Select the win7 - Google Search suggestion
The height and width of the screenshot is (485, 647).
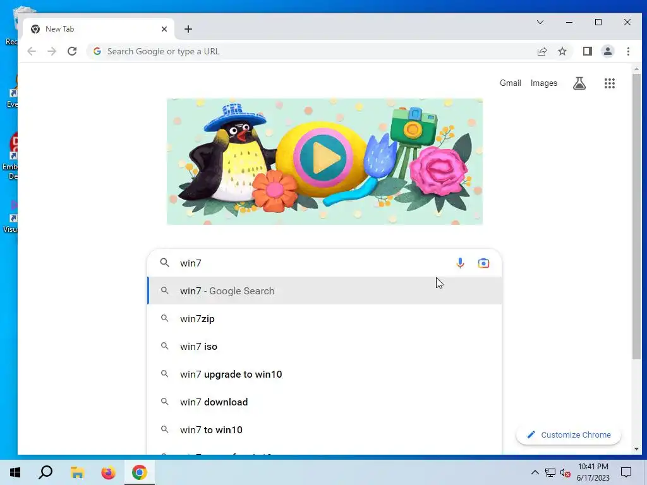325,290
